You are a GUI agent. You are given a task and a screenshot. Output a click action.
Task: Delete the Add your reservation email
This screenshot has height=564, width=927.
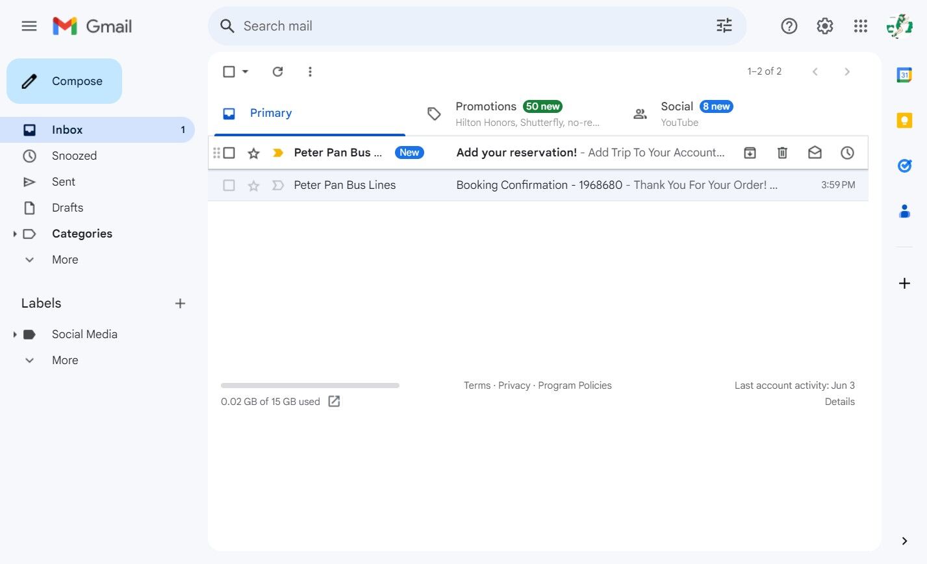[x=782, y=153]
